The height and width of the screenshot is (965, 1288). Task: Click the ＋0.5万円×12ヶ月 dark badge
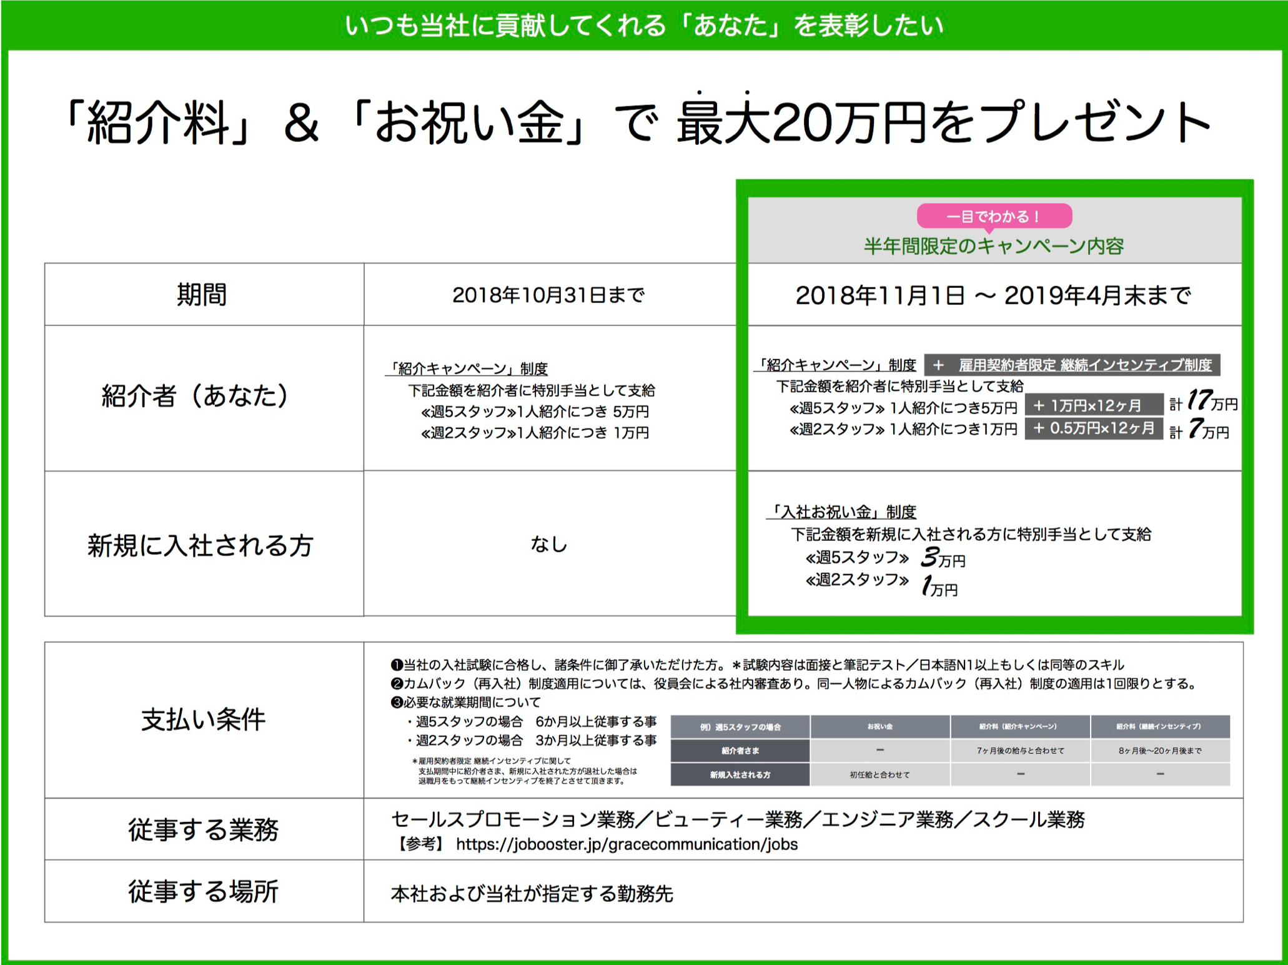(1094, 428)
